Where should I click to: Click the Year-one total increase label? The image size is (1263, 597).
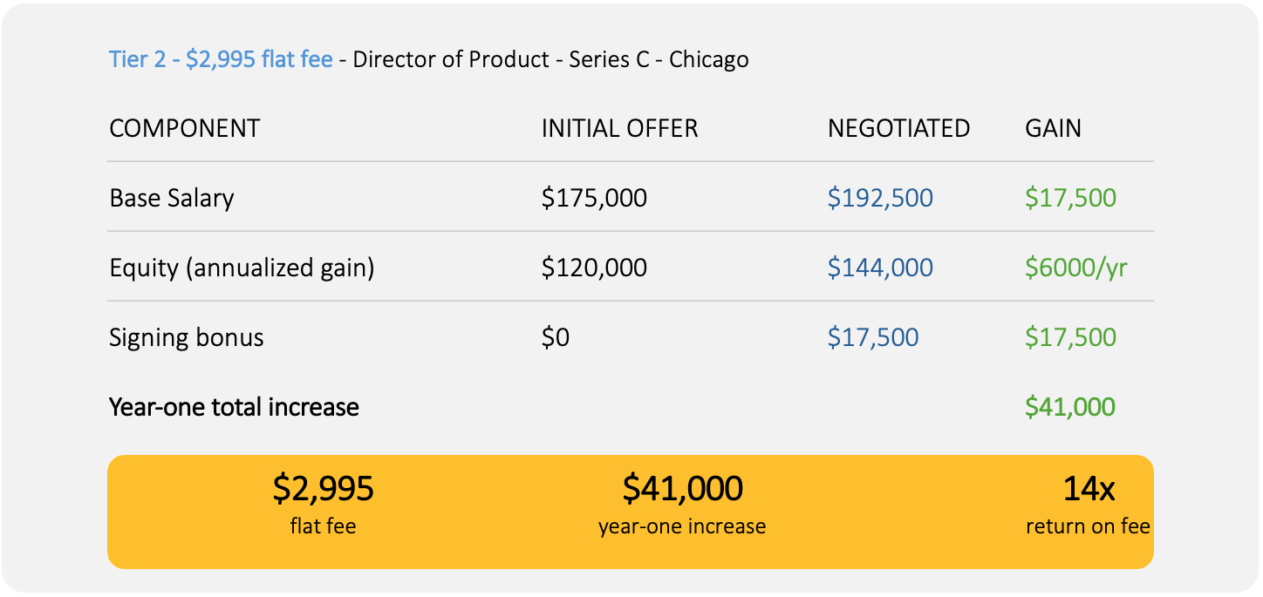click(234, 407)
